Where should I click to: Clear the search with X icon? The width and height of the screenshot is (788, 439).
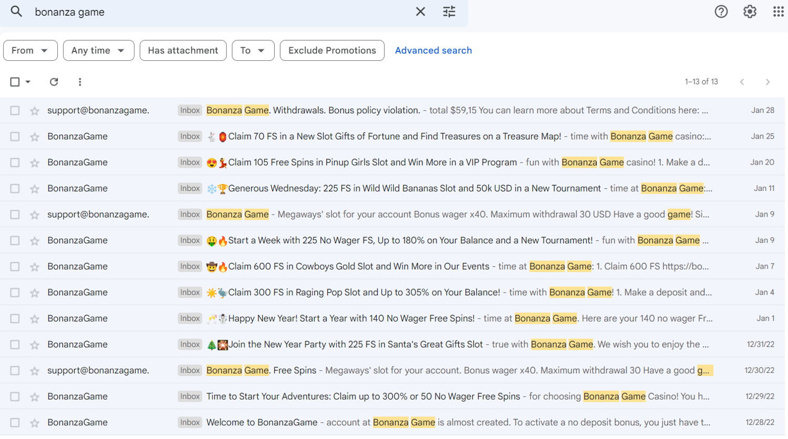coord(420,12)
